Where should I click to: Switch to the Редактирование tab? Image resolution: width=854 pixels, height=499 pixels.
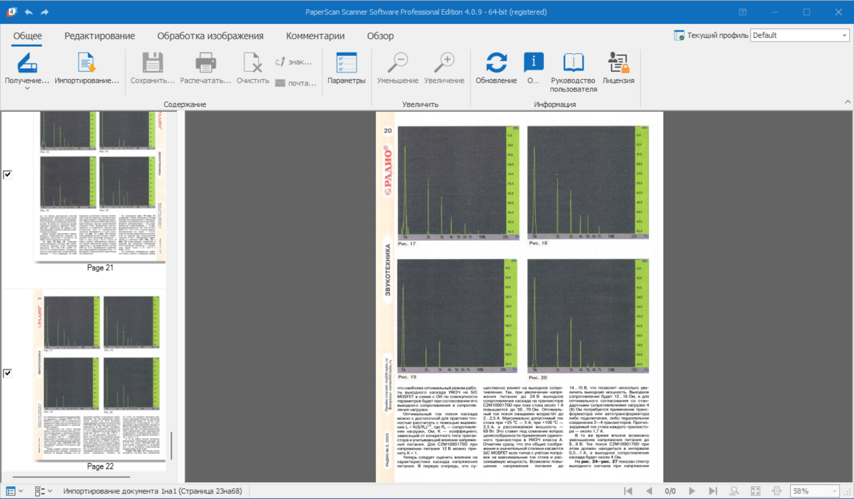point(99,36)
